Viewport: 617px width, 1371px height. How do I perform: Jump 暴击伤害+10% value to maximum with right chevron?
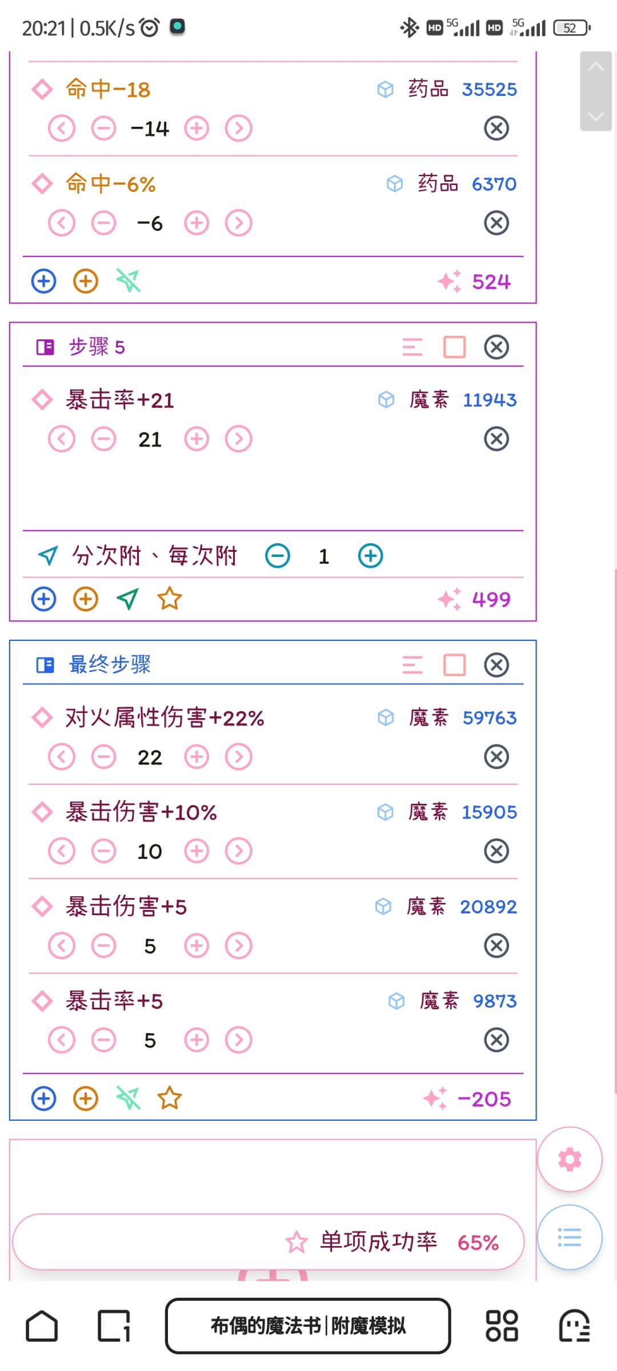pyautogui.click(x=239, y=851)
